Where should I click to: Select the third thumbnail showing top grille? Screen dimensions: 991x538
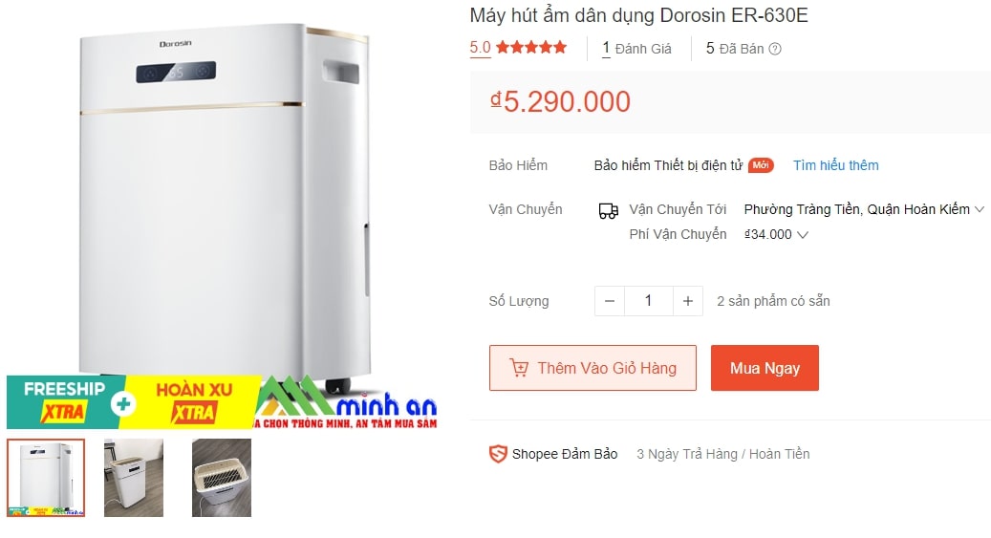tap(222, 478)
